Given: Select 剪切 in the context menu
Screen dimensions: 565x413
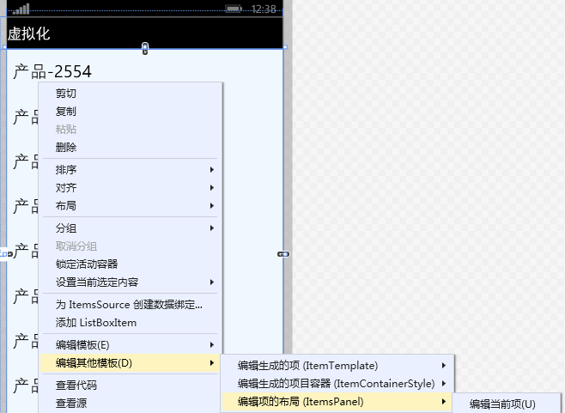Looking at the screenshot, I should pos(130,94).
